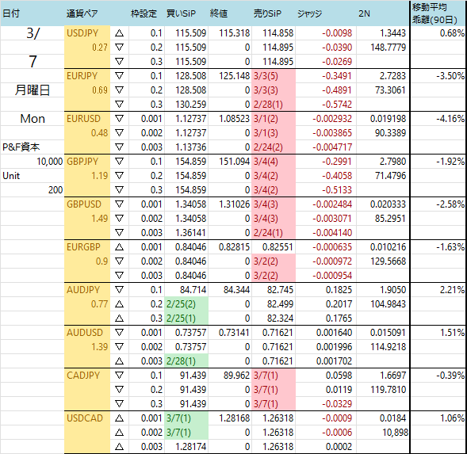Select the ジャッジ column header
Screen dimensions: 467x454
[310, 13]
